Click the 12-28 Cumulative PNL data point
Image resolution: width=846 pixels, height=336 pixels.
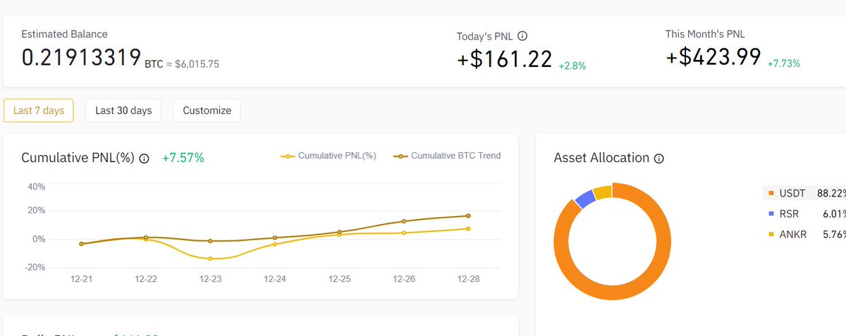coord(468,228)
